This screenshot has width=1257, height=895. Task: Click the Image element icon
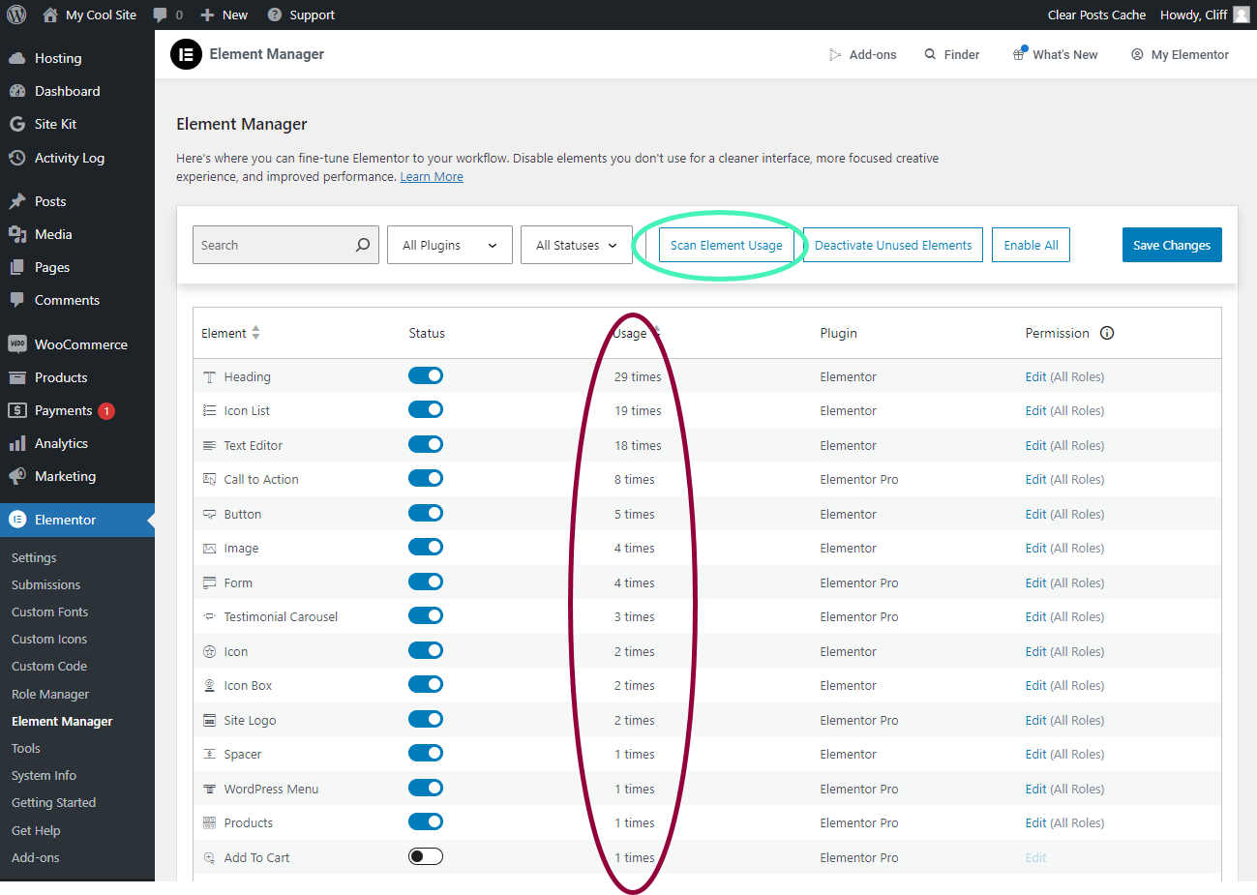[x=209, y=549]
